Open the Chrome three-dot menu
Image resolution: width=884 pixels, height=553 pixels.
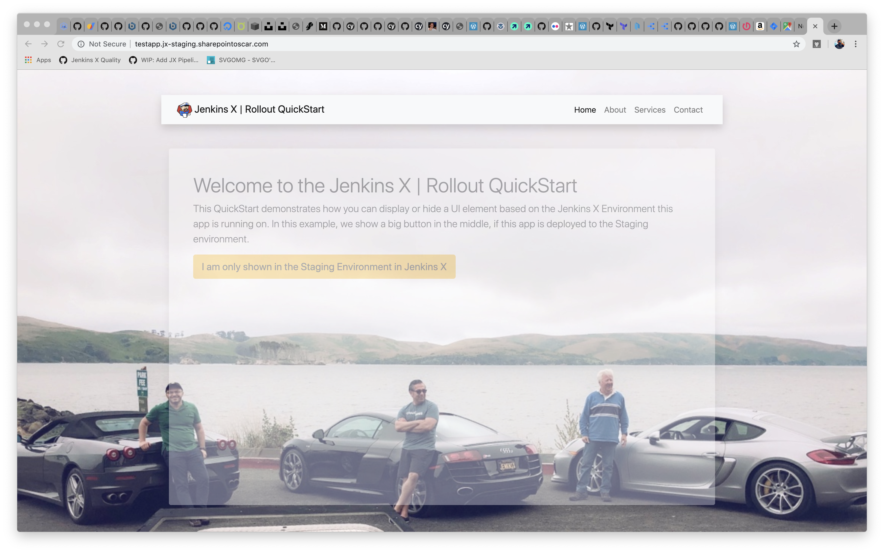click(855, 44)
